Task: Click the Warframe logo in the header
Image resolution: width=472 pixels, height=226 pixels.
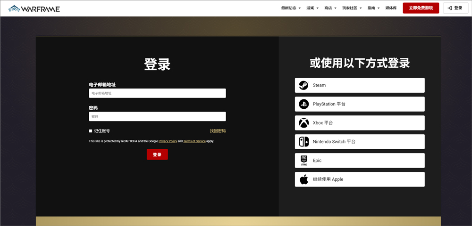Action: 34,8
